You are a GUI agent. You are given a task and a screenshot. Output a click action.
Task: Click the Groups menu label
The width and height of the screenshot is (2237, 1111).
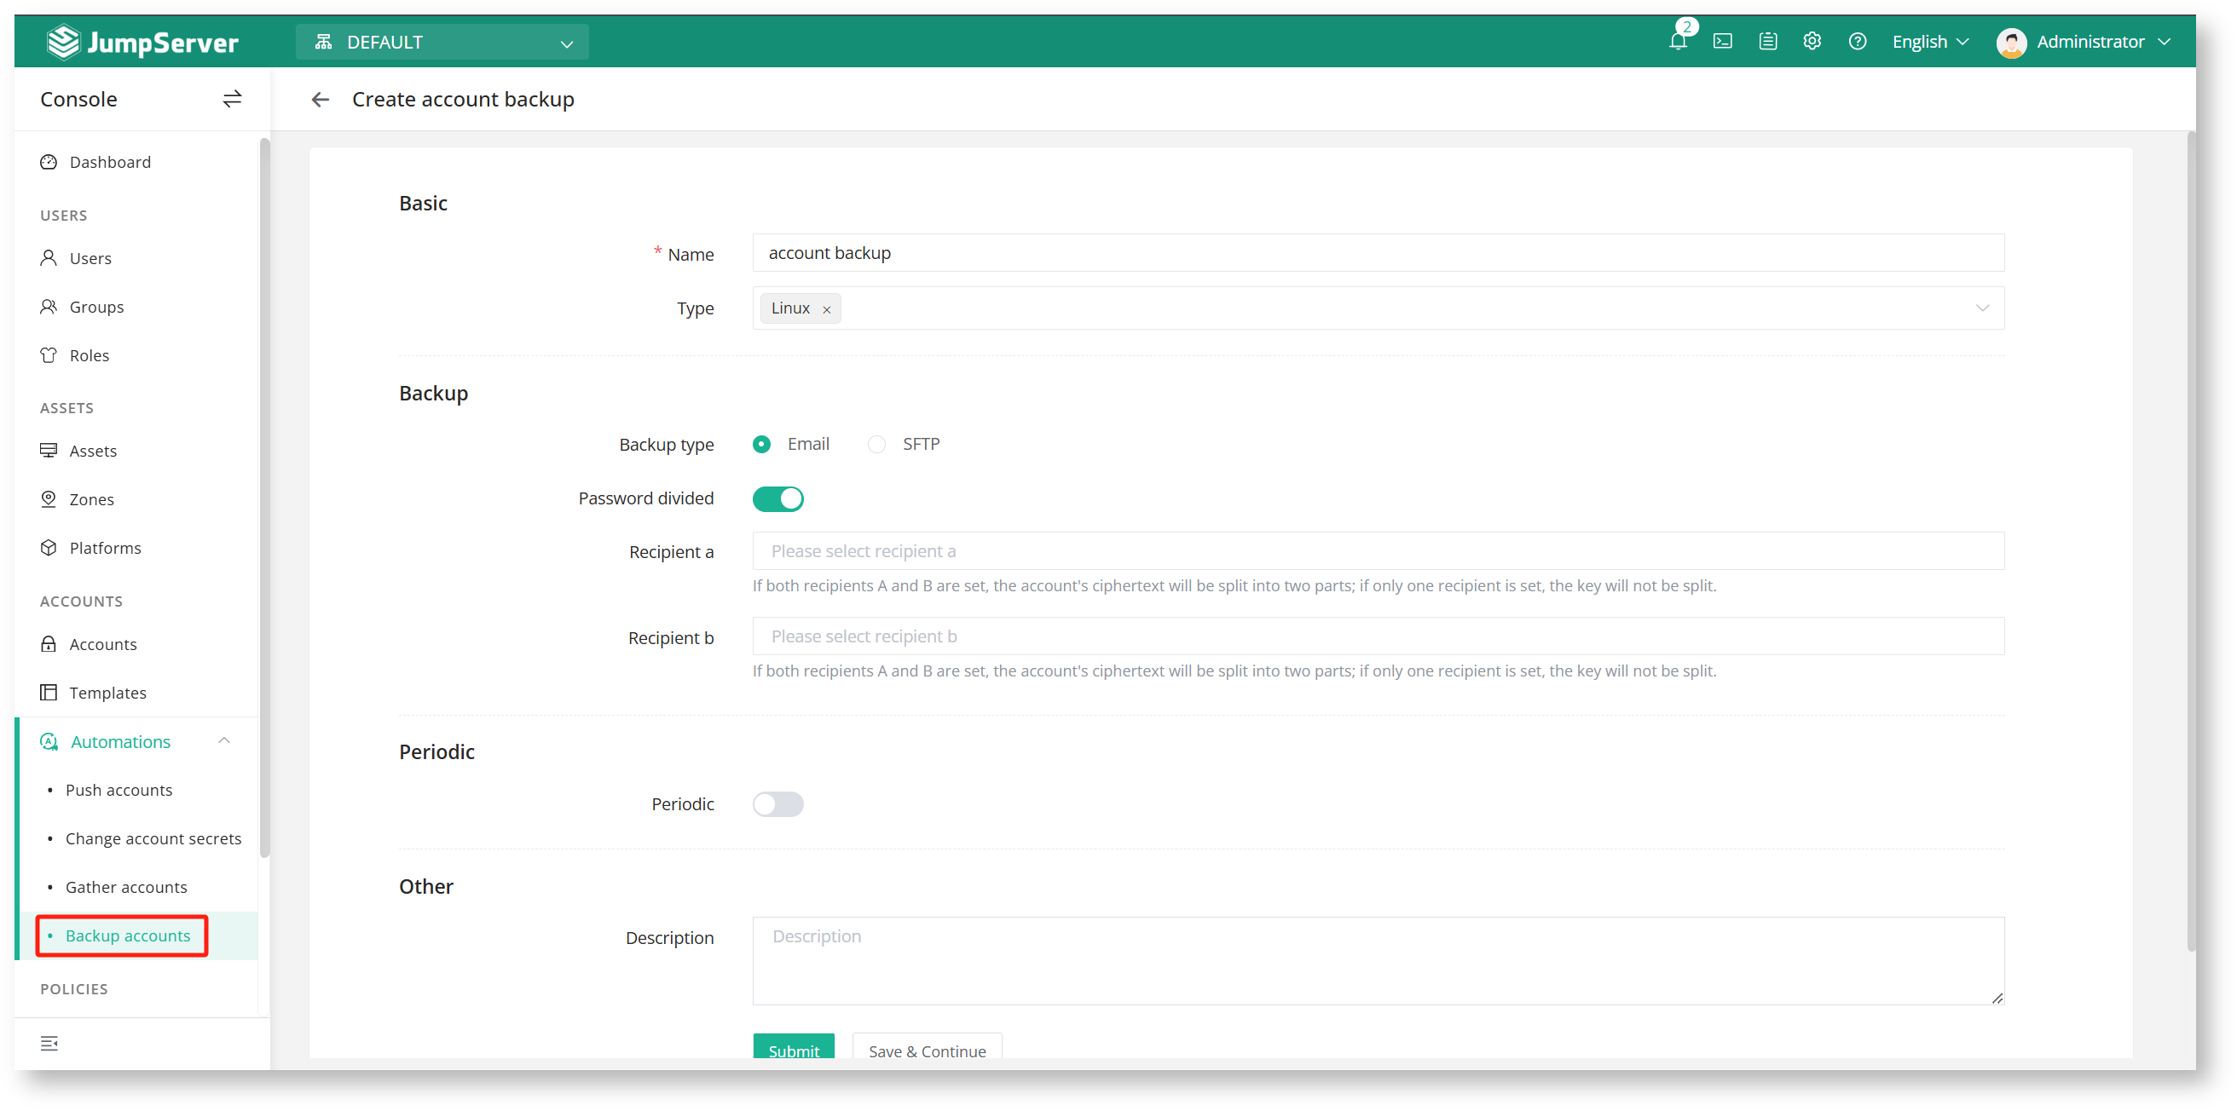point(96,307)
